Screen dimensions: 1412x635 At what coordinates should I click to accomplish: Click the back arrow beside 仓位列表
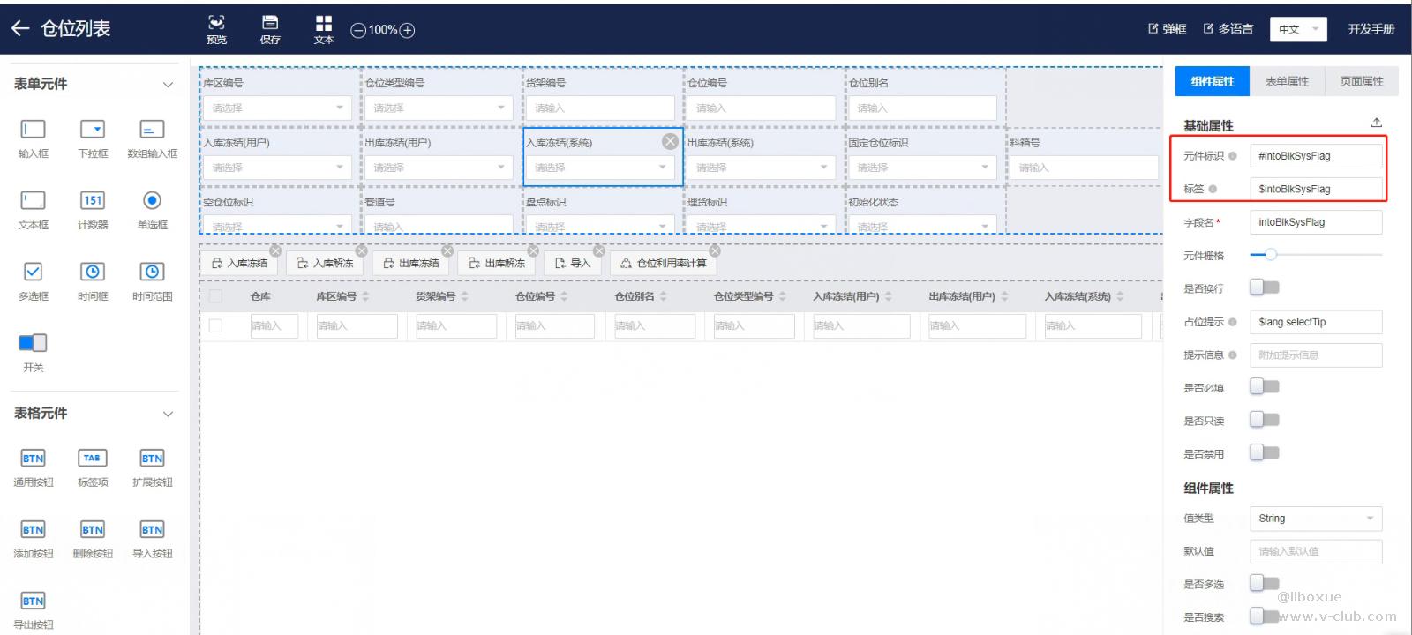pos(20,29)
